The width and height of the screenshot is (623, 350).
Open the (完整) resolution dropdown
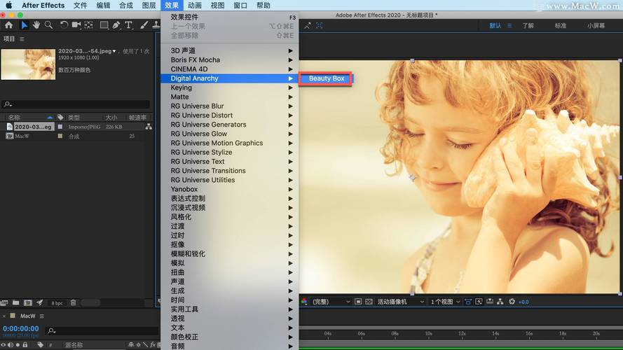coord(331,302)
